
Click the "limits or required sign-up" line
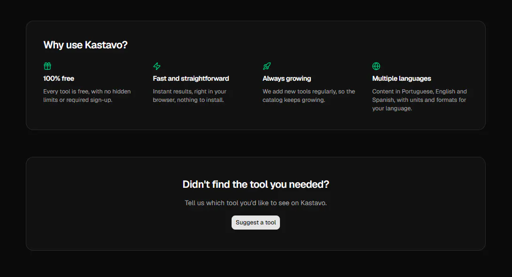click(78, 100)
